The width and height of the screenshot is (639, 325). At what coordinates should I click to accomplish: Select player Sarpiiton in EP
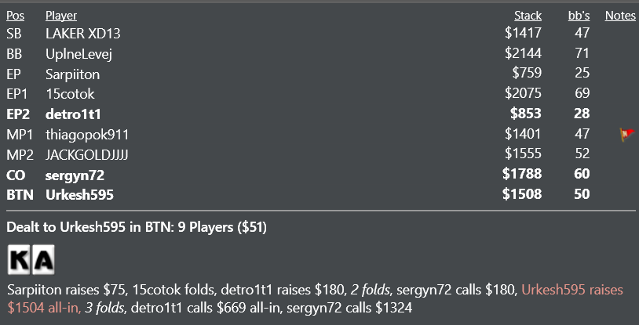pos(72,74)
